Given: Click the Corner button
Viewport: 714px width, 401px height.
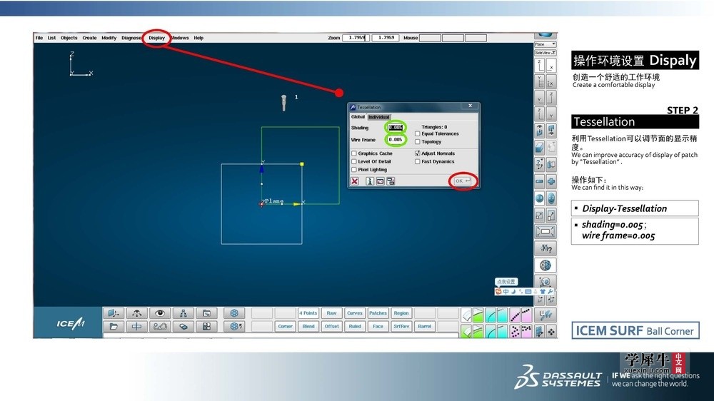Looking at the screenshot, I should click(285, 326).
